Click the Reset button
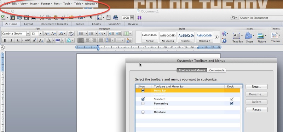Screen dimensions: 283x132 (256, 109)
